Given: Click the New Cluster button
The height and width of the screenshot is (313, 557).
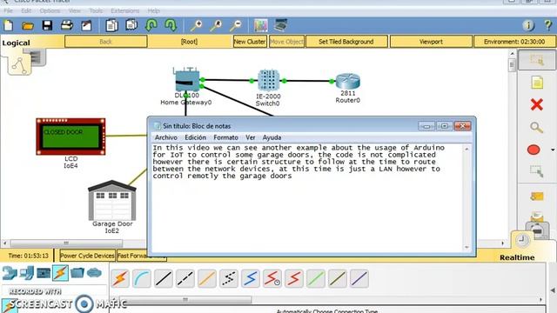Looking at the screenshot, I should pyautogui.click(x=250, y=42).
